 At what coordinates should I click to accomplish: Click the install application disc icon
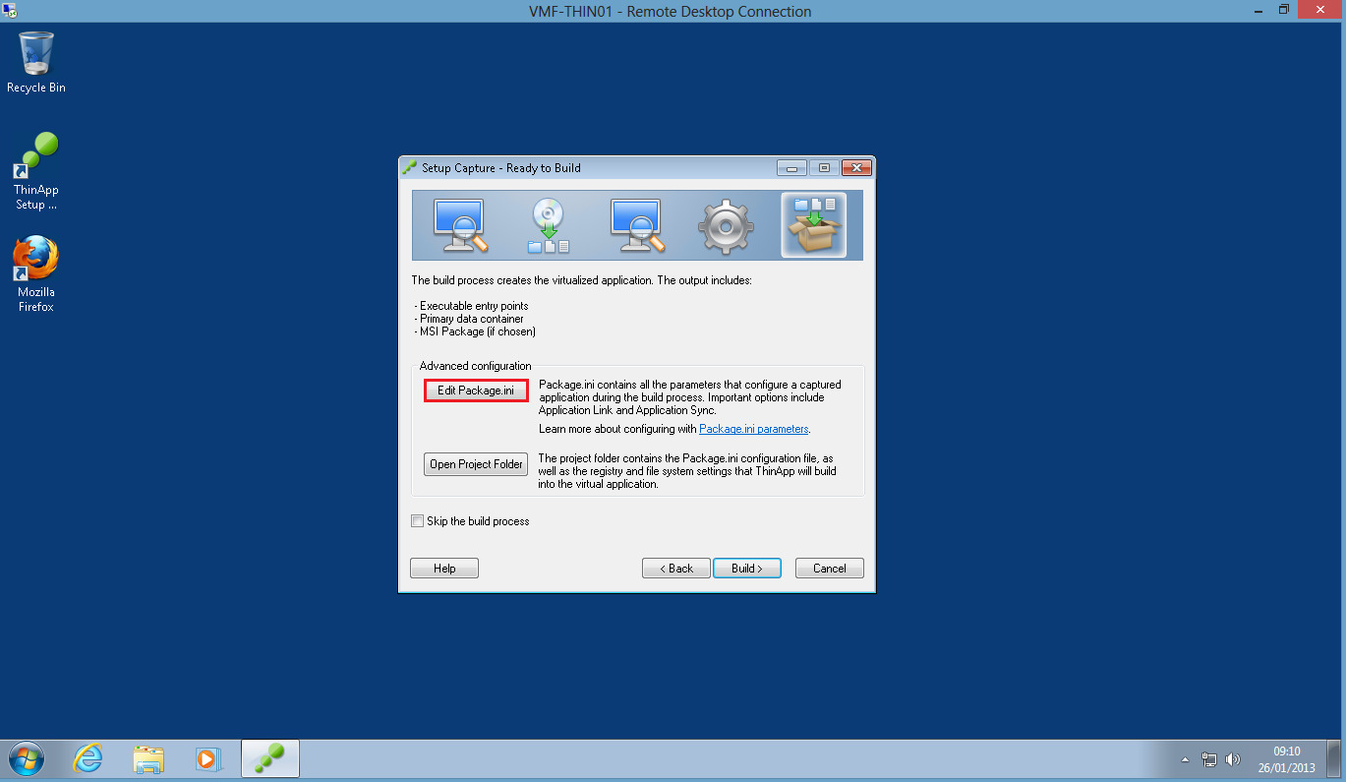click(x=548, y=225)
